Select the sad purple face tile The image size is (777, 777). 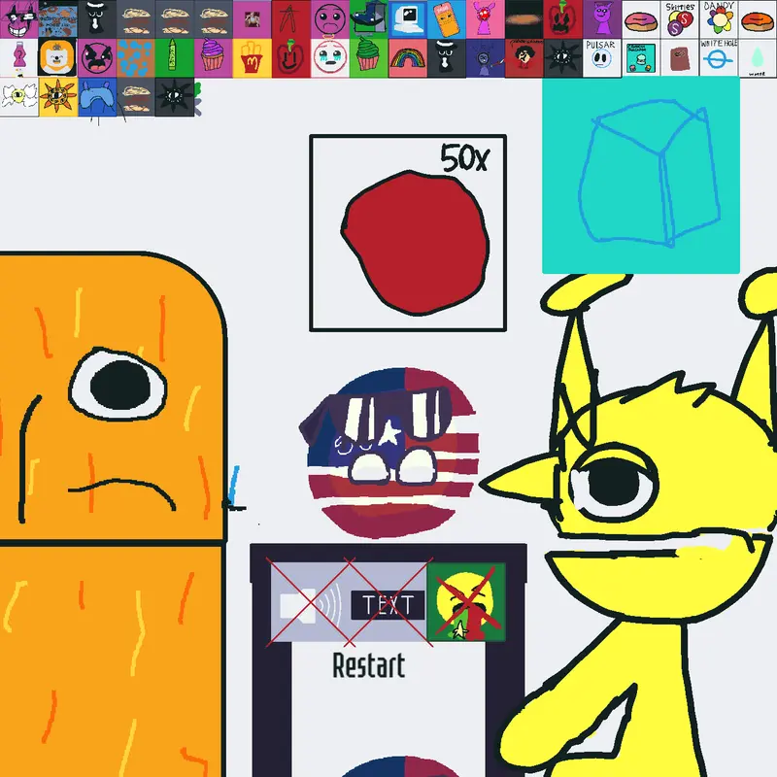(330, 19)
